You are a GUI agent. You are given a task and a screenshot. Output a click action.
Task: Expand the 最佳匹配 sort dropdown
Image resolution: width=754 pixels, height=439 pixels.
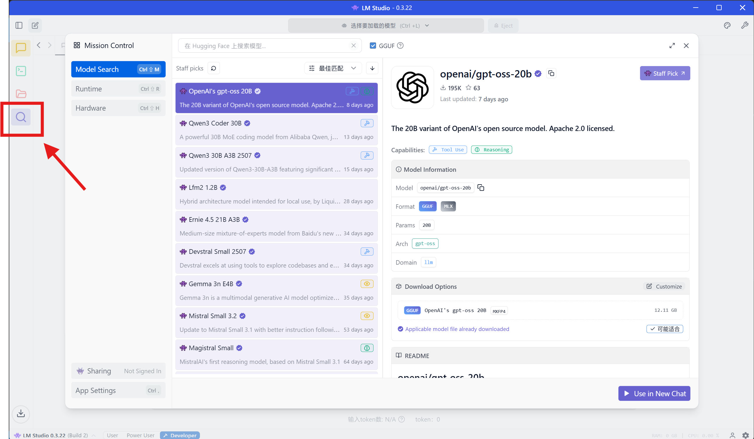pyautogui.click(x=332, y=68)
